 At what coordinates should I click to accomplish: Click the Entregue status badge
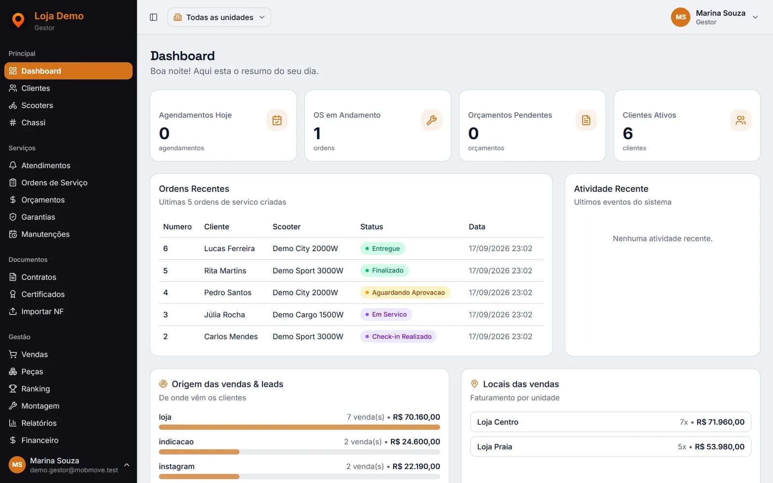coord(383,248)
